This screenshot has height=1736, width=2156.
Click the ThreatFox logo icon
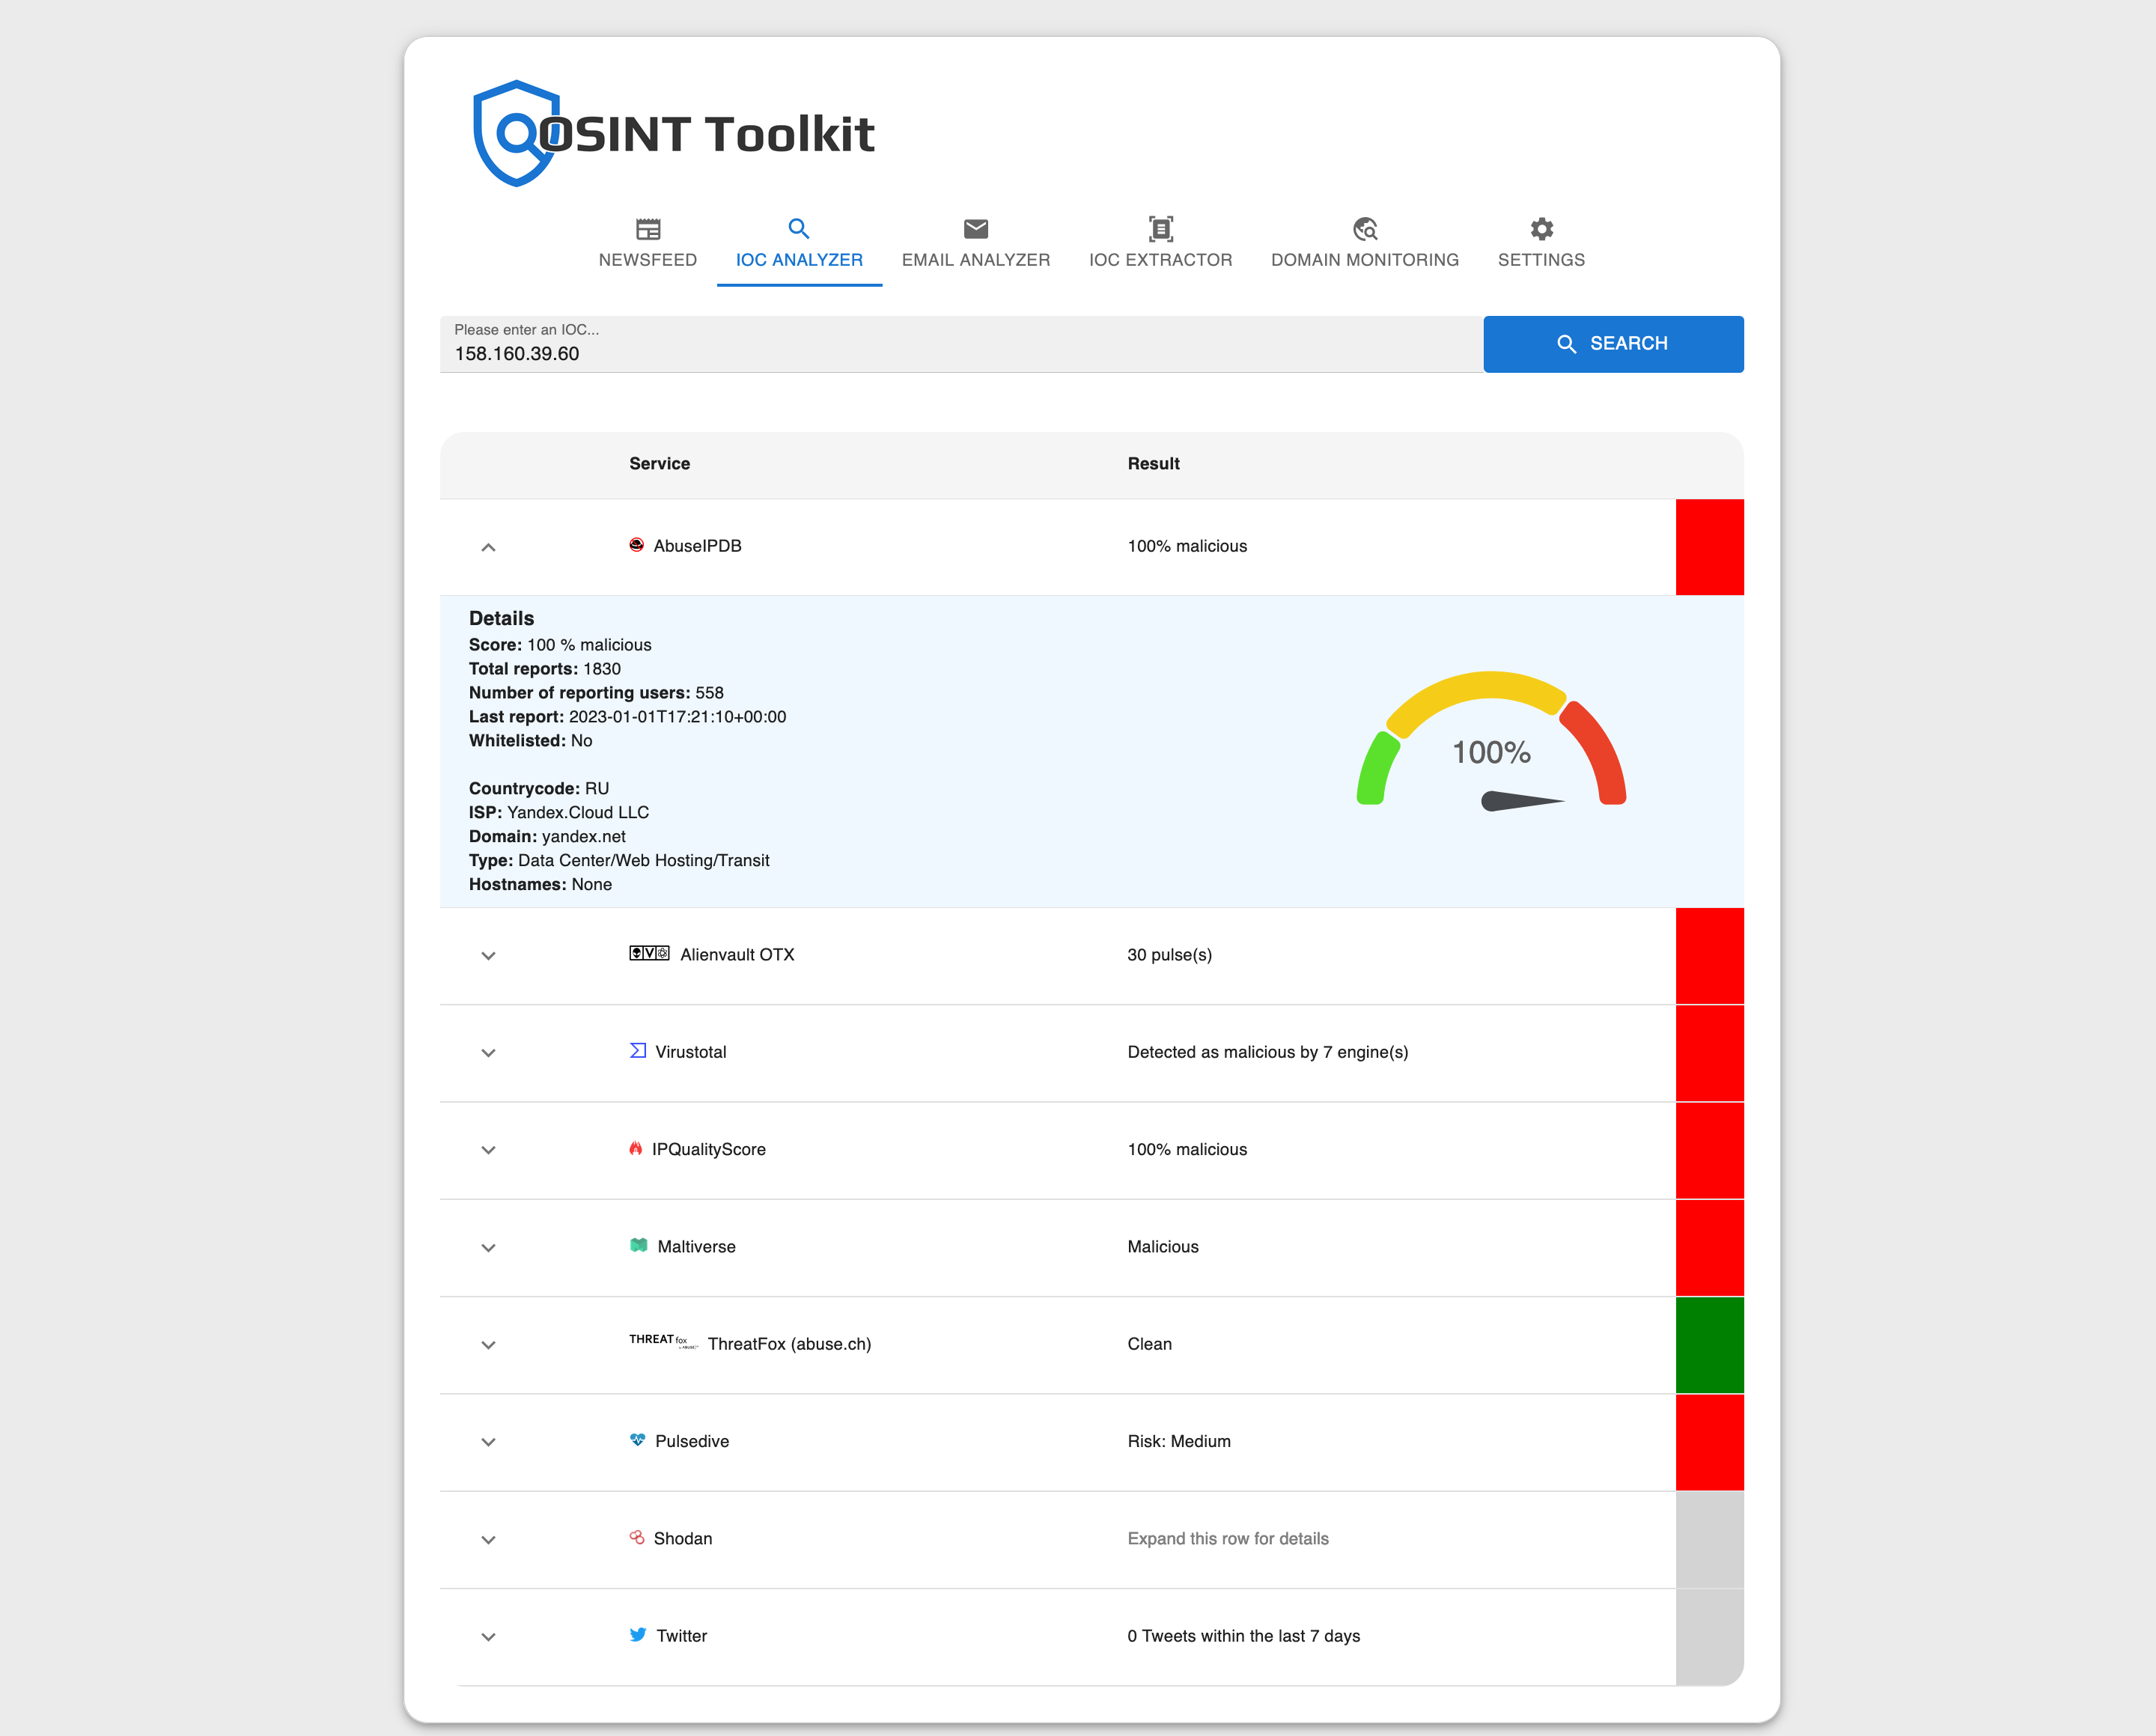(x=663, y=1341)
